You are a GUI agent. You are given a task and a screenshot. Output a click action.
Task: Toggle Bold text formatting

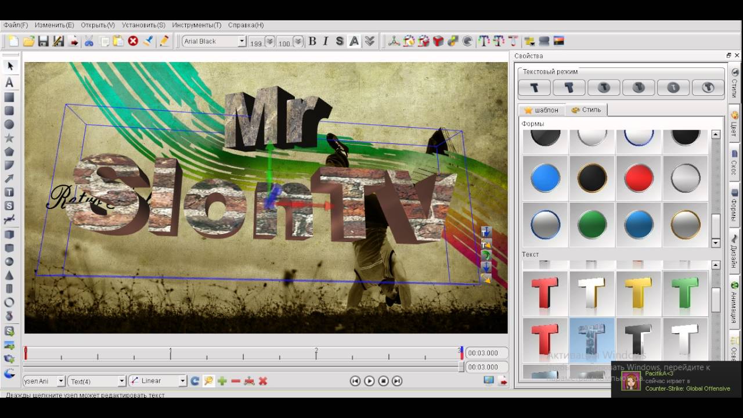312,41
